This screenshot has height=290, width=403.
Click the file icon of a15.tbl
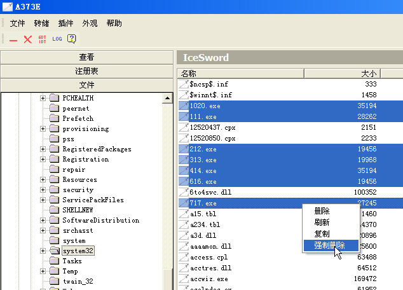(x=184, y=214)
